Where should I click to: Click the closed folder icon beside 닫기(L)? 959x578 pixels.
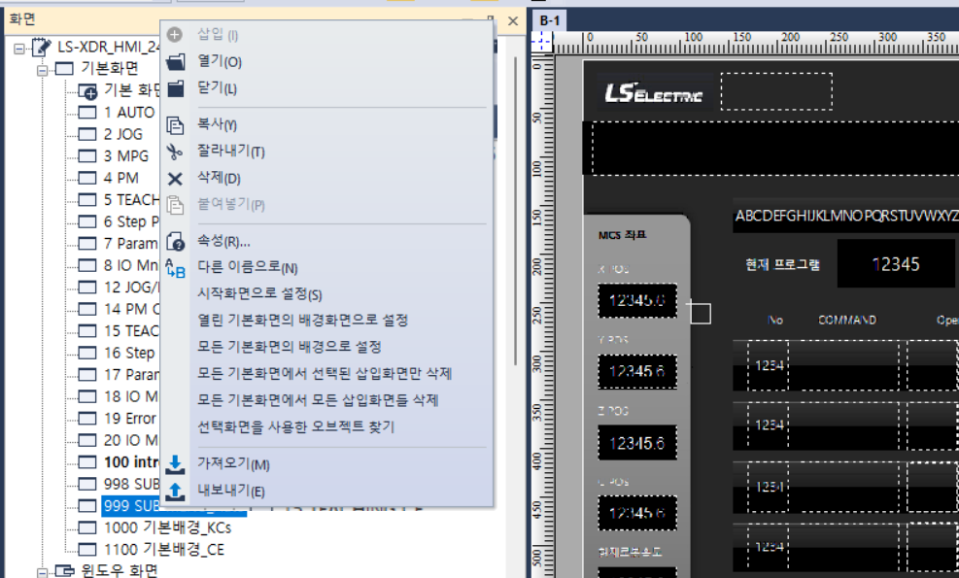(x=176, y=88)
